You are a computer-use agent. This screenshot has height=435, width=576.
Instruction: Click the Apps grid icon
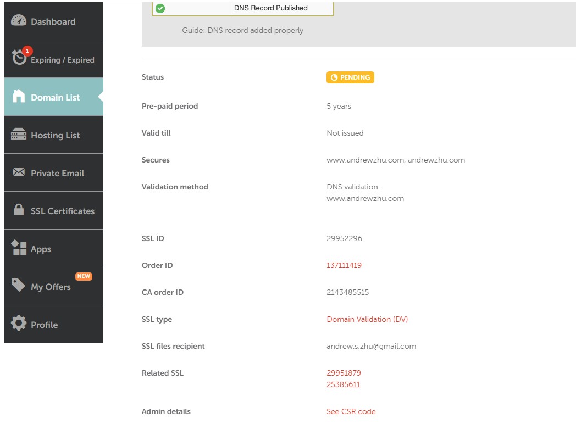(19, 248)
